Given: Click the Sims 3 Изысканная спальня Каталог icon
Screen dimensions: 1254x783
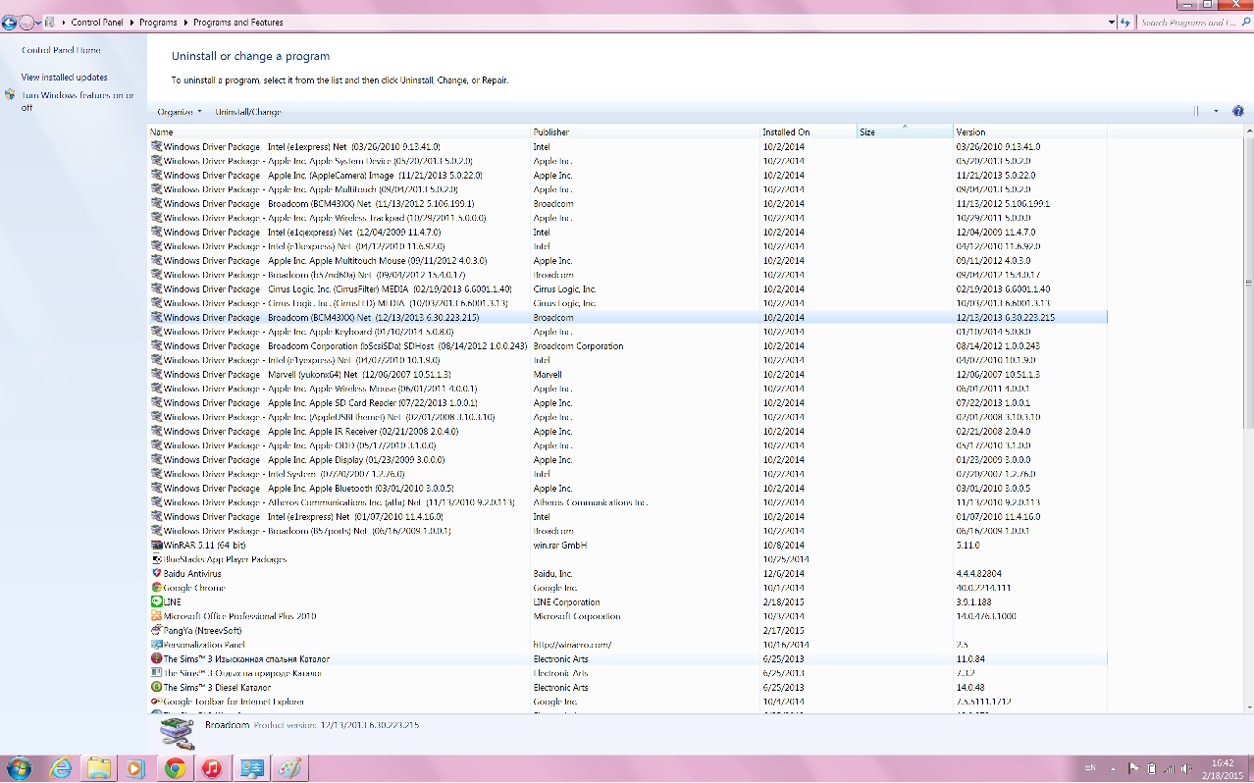Looking at the screenshot, I should (x=156, y=658).
